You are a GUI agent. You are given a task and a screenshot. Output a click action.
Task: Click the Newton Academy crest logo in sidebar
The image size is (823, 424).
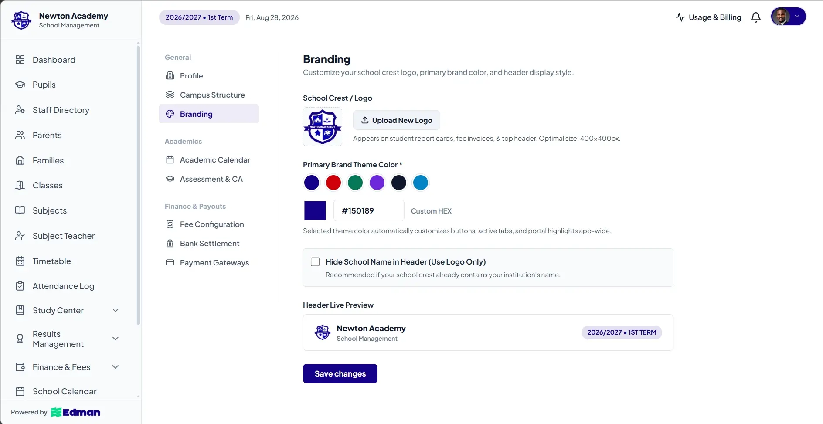click(21, 20)
